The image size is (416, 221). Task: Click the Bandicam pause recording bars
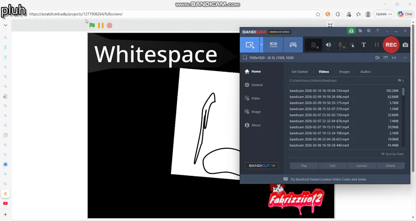376,45
